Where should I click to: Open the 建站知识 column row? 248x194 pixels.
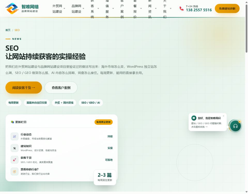point(62,148)
